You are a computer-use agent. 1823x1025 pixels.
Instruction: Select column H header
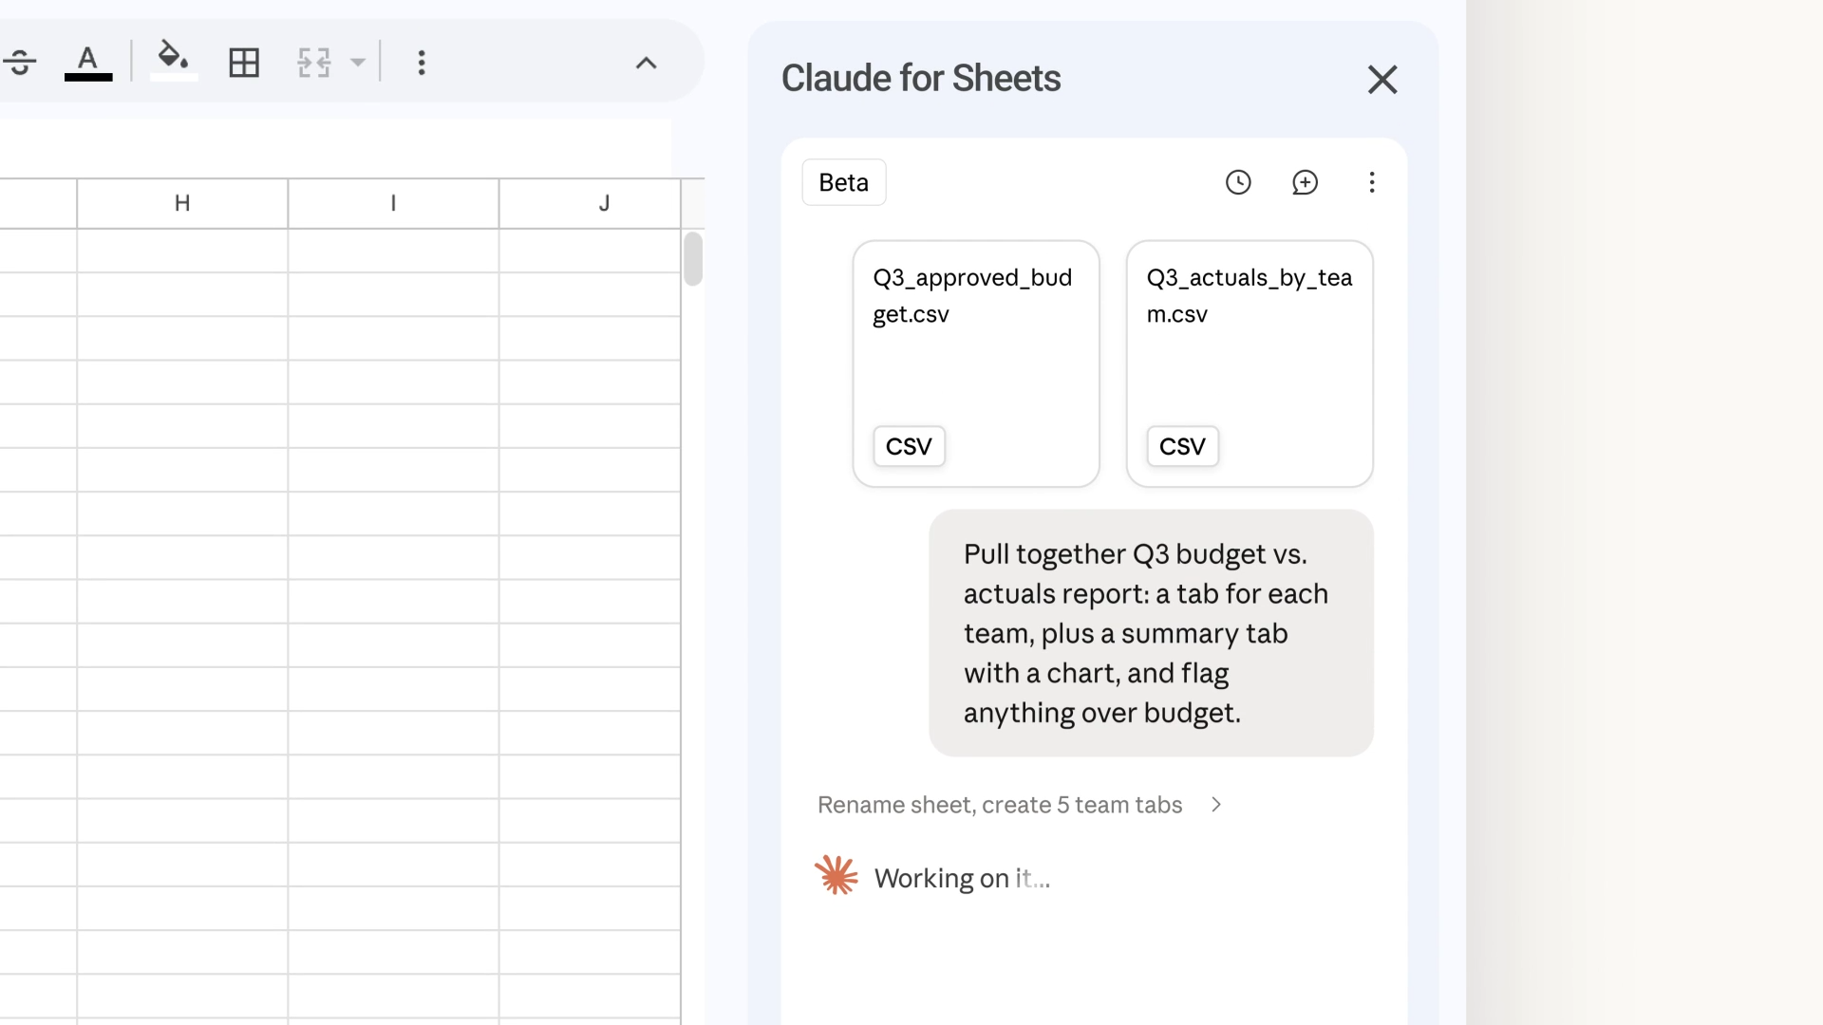click(182, 203)
